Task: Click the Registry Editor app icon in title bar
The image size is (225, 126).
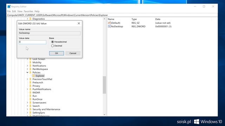Action: point(9,7)
